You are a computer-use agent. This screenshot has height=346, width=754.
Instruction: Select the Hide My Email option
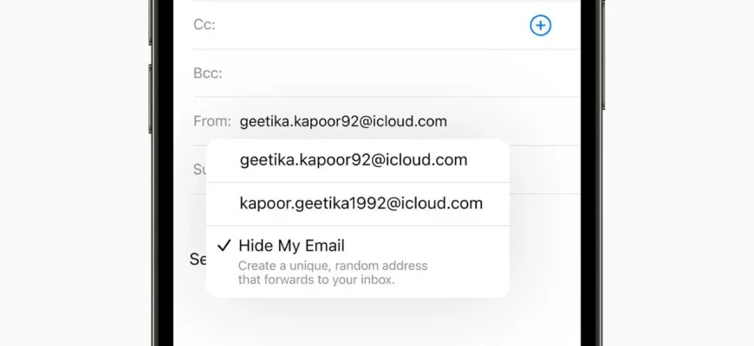[x=357, y=261]
